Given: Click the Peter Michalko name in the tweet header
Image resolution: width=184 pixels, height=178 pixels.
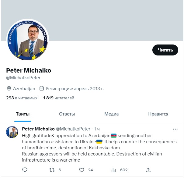Looking at the screenshot, I should (x=38, y=129).
